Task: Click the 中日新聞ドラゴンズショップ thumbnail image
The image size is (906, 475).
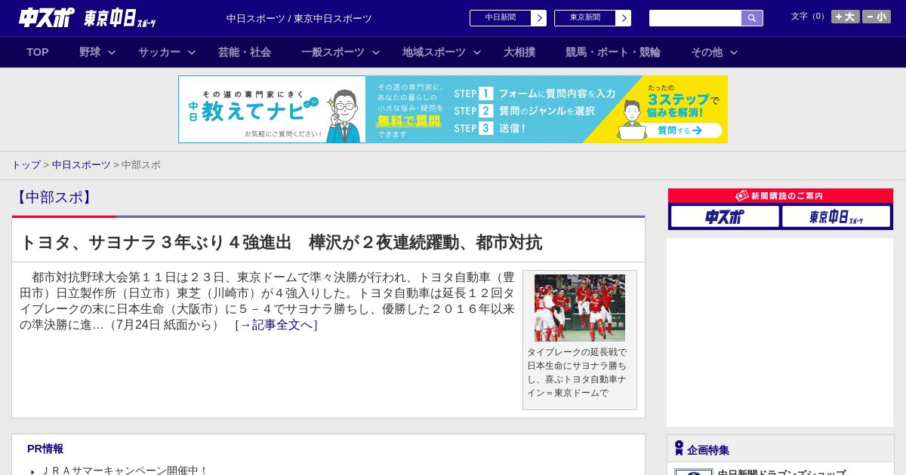Action: point(694,471)
